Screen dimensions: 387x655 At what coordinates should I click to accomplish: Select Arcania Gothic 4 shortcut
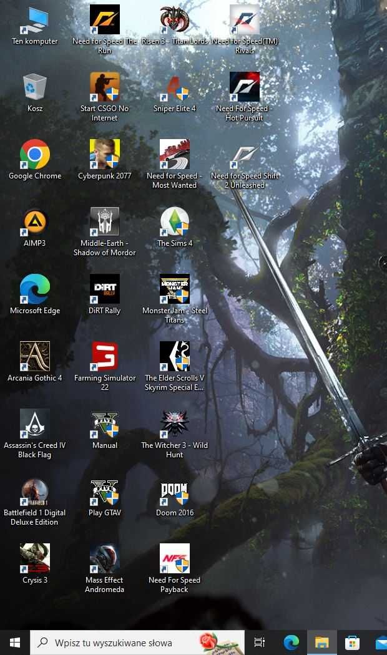click(35, 356)
